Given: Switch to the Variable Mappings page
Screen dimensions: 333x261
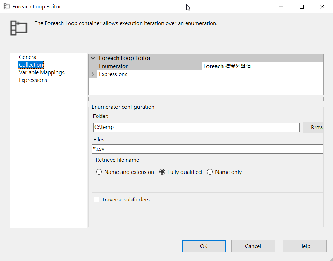Looking at the screenshot, I should (x=41, y=72).
